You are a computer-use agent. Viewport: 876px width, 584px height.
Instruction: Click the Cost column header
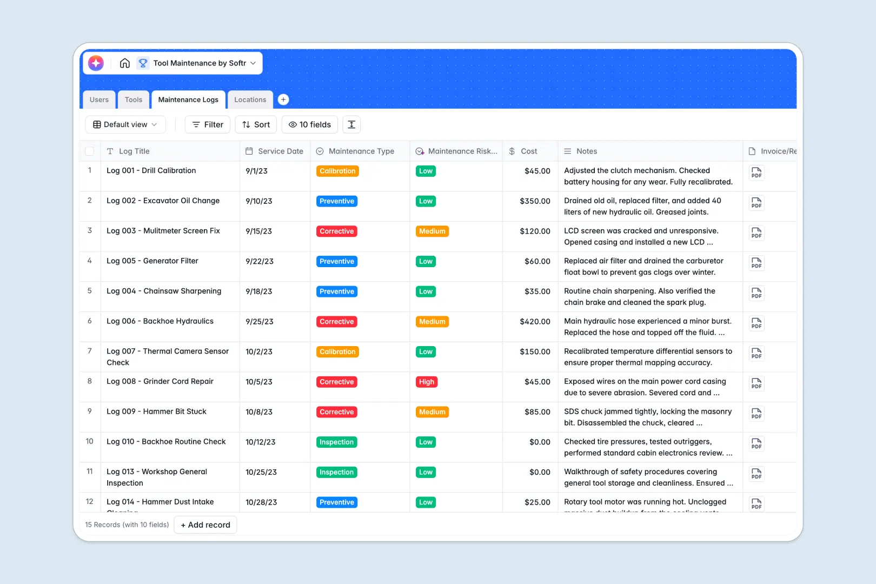click(530, 151)
